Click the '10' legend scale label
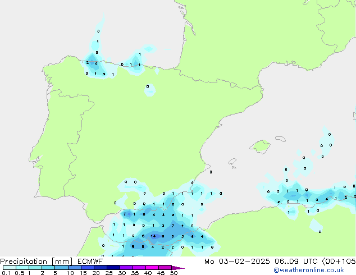The image size is (356, 275). [x=70, y=273]
